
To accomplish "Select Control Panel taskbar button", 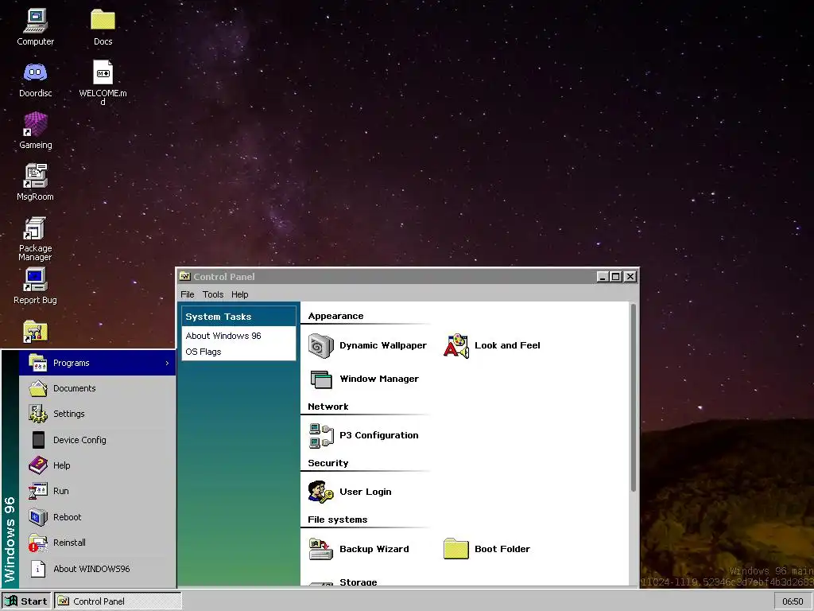I will coord(118,601).
